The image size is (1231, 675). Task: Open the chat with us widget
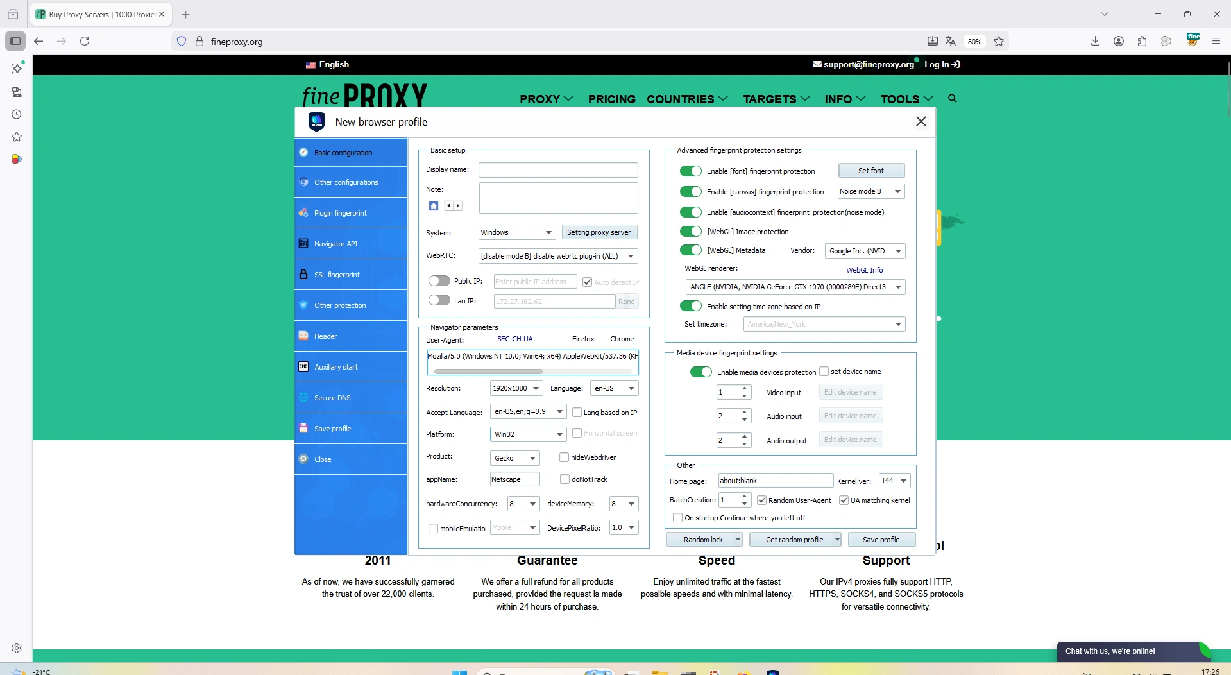[x=1133, y=651]
